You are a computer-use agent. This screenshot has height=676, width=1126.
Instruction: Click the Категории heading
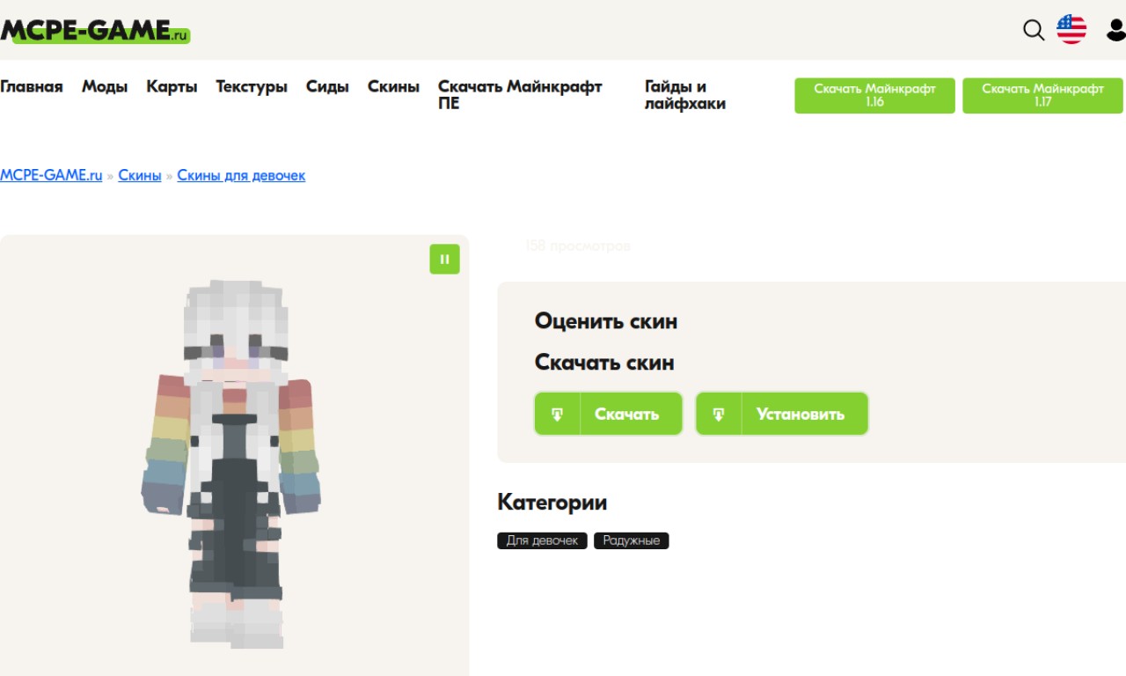tap(552, 503)
